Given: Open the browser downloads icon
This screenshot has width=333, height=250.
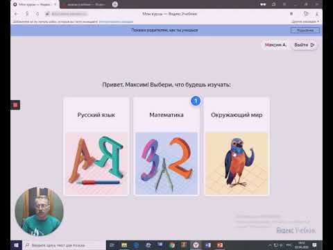Looking at the screenshot, I should point(317,14).
